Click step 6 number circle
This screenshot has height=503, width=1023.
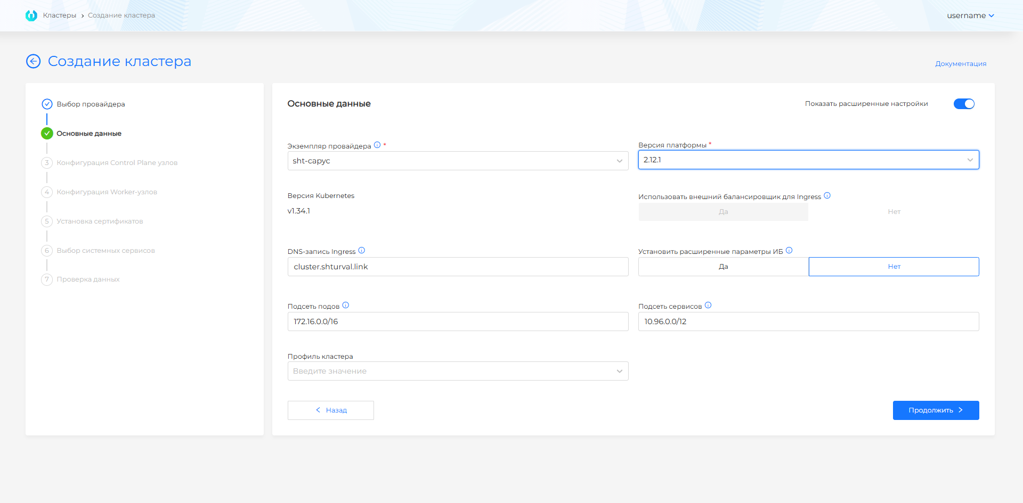click(47, 250)
